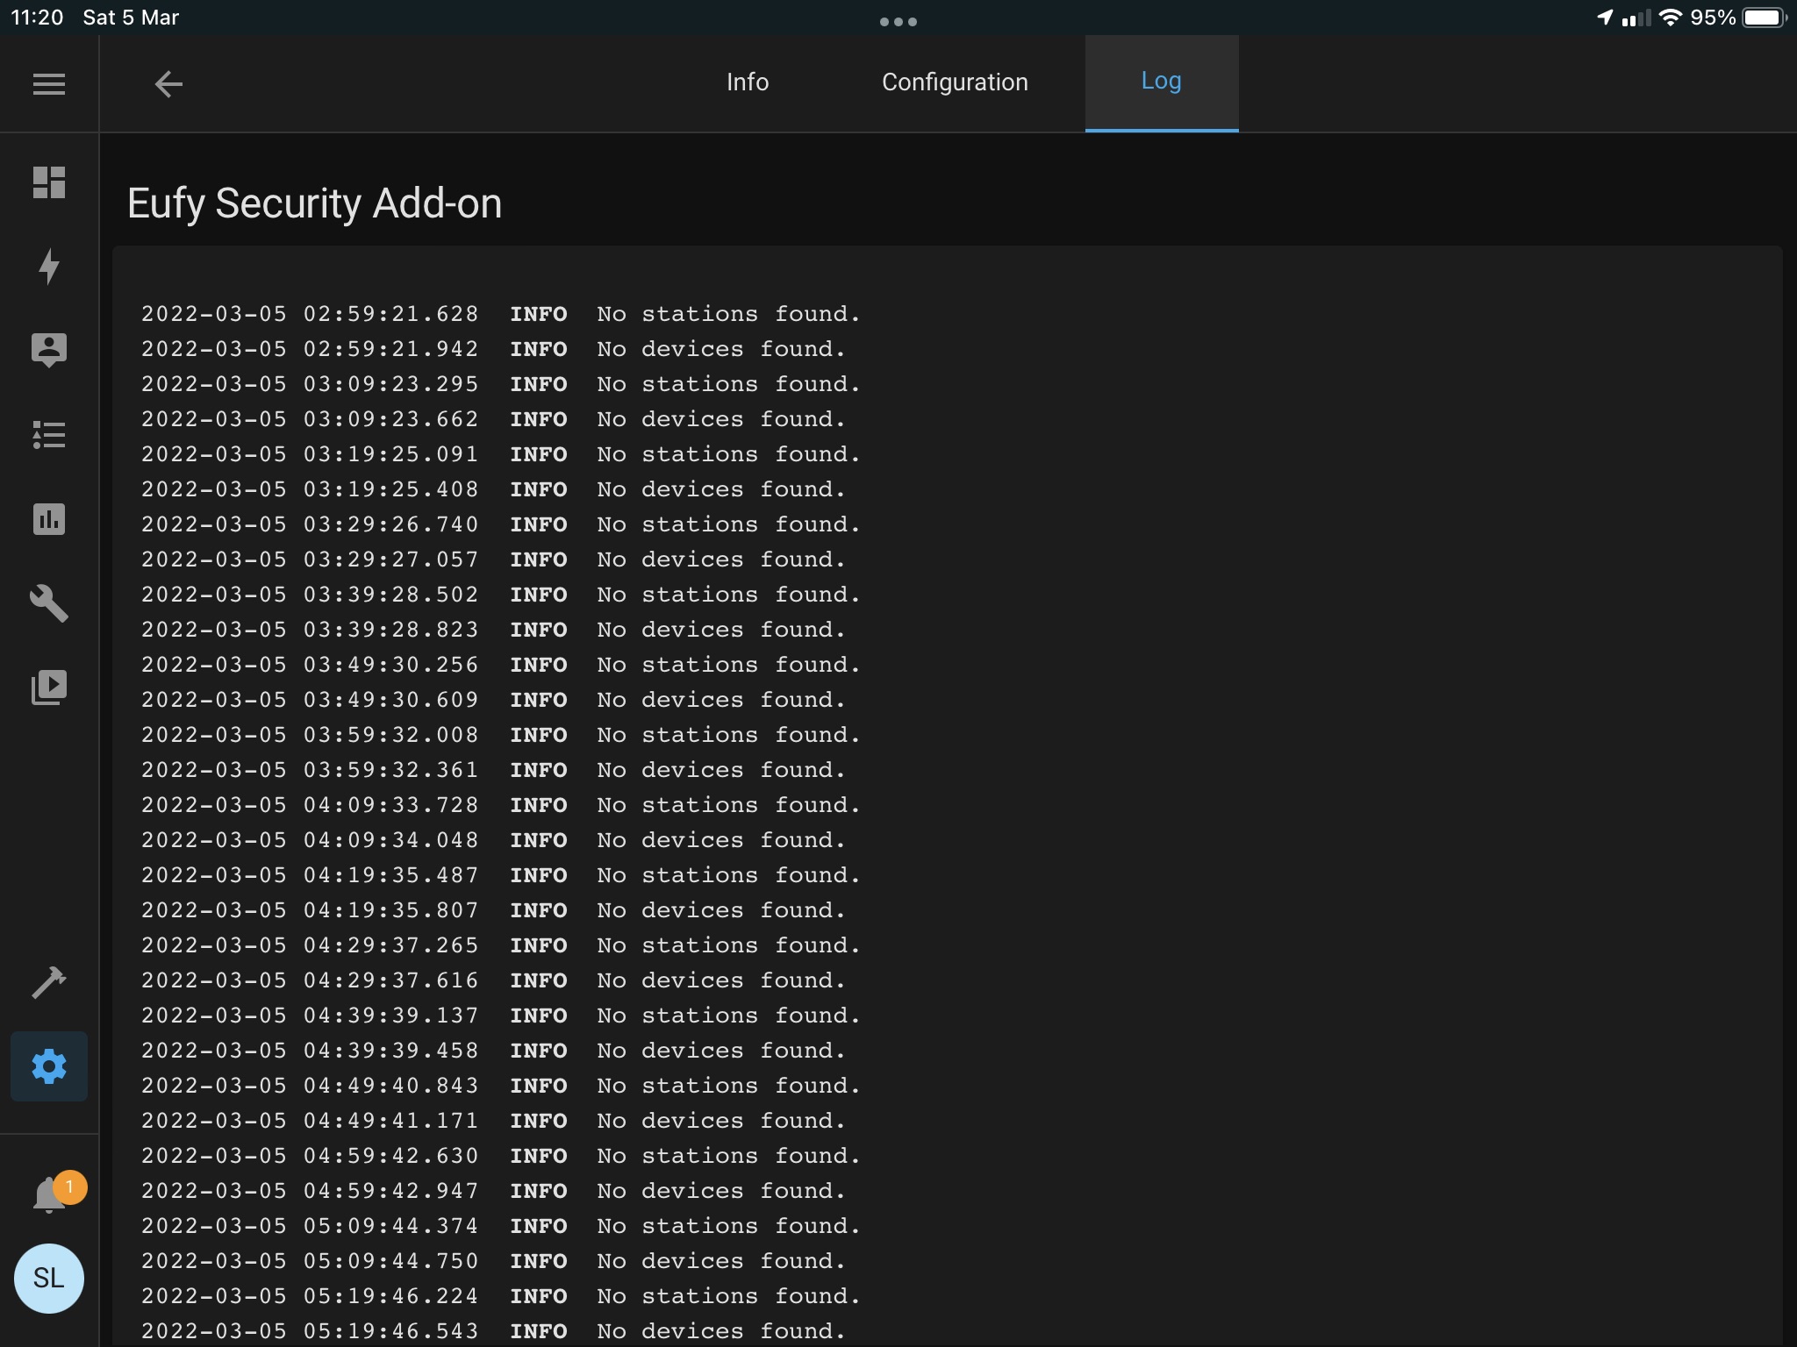The width and height of the screenshot is (1797, 1347).
Task: Switch to the Configuration tab
Action: pyautogui.click(x=955, y=82)
